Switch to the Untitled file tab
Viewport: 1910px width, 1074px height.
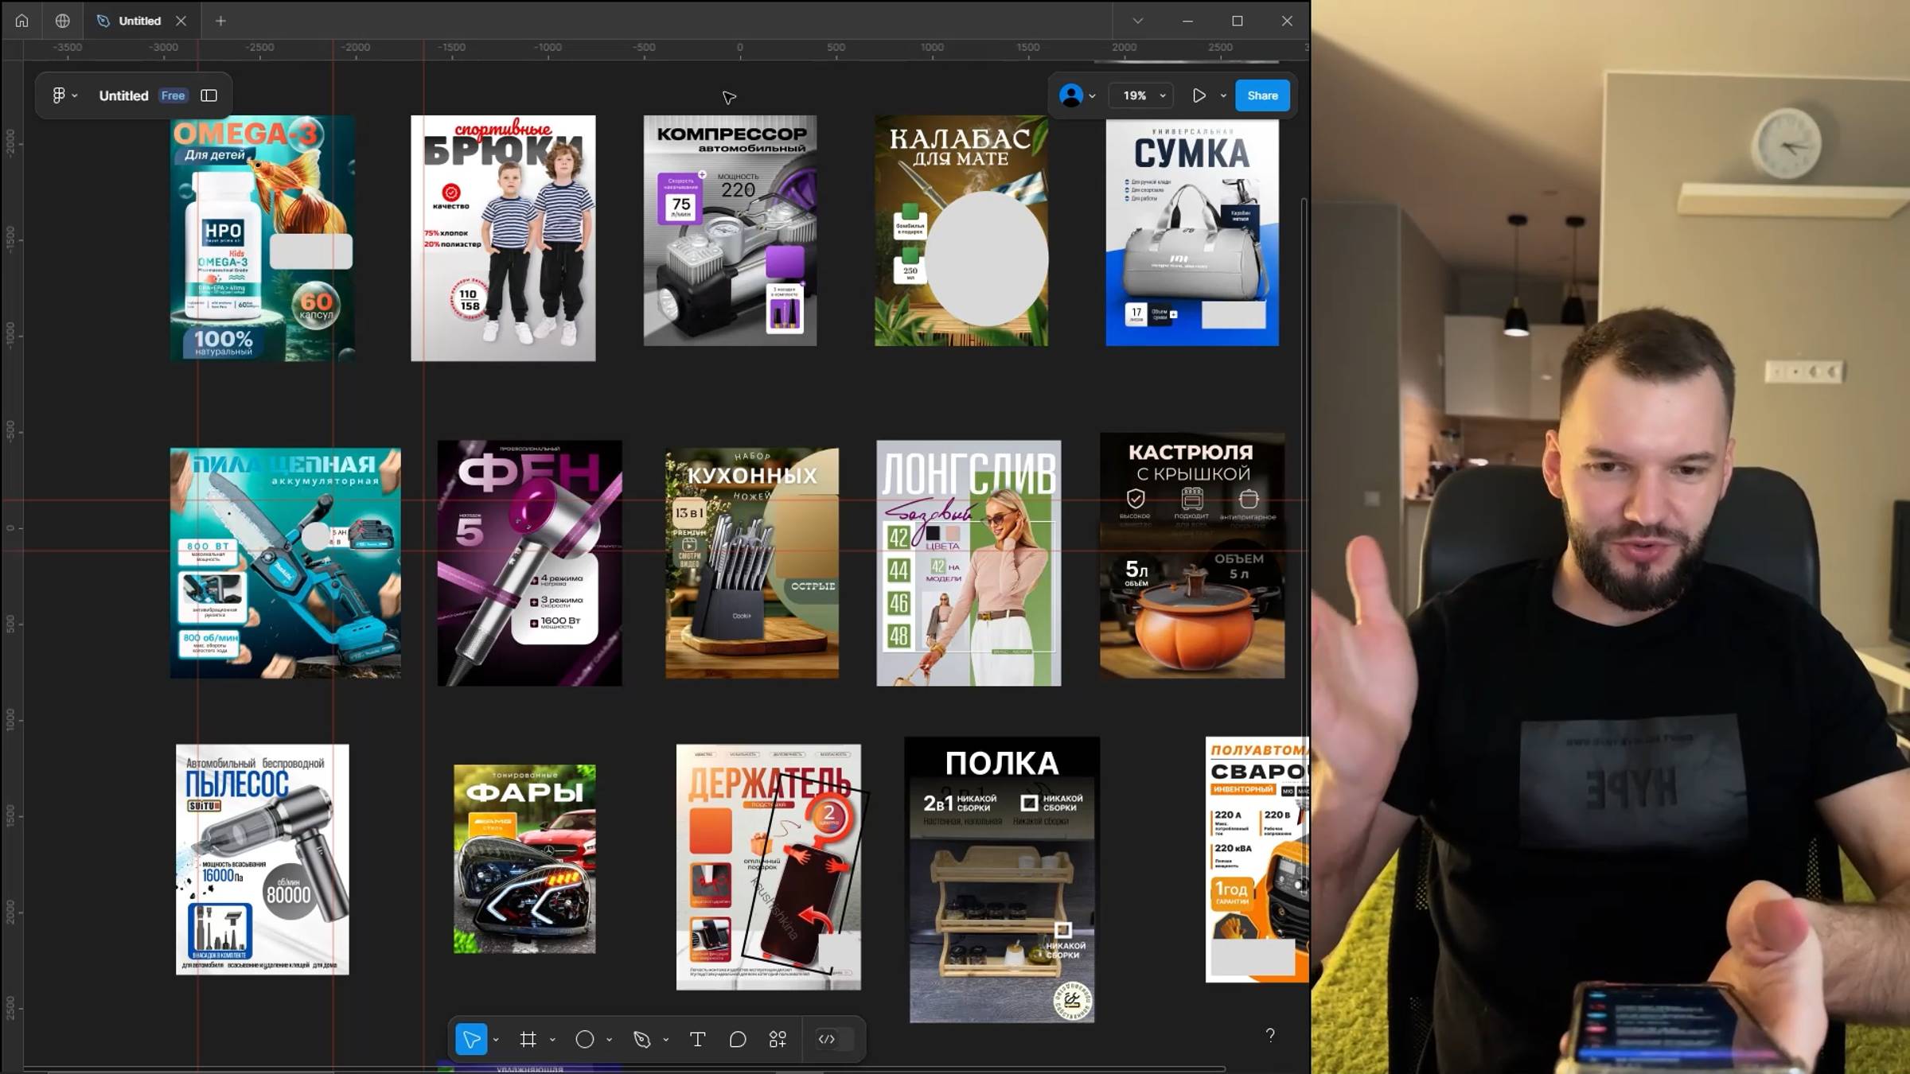(x=139, y=21)
